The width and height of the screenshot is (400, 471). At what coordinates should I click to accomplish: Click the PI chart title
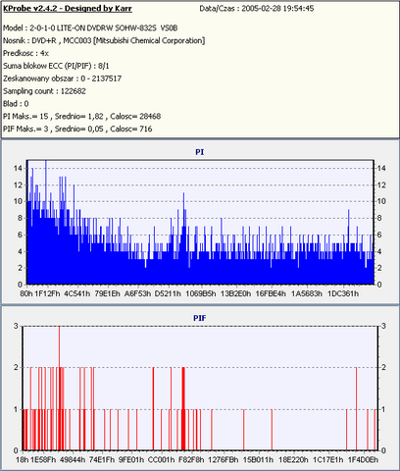(200, 152)
